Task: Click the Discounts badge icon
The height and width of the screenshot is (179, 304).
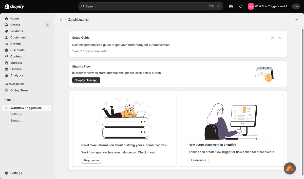Action: (6, 50)
